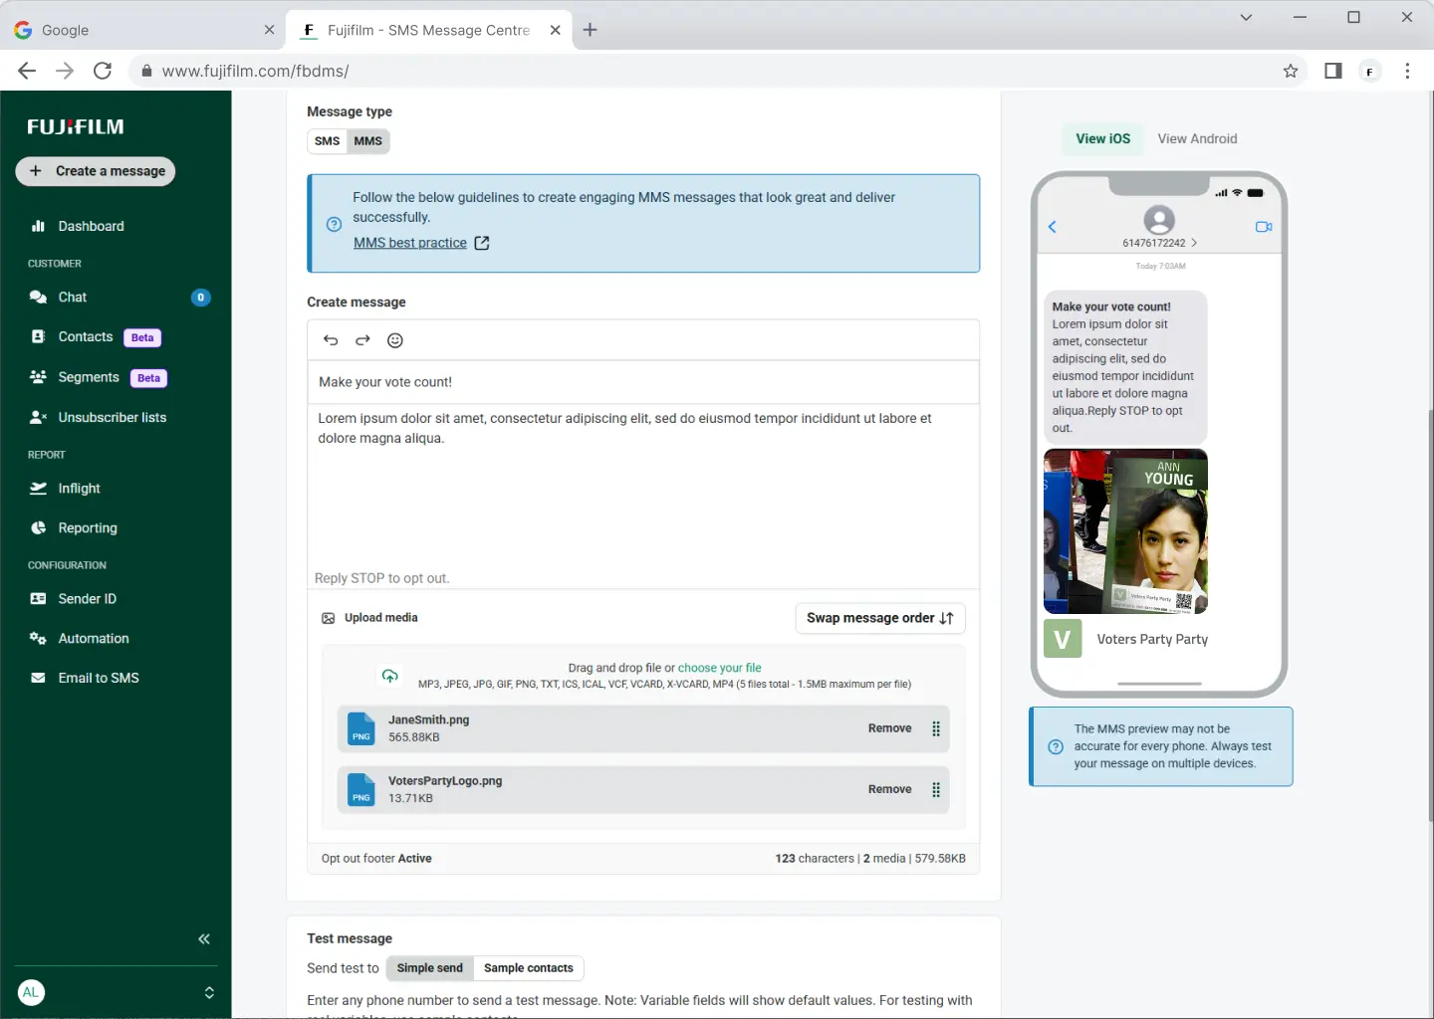Open the MMS best practice link
This screenshot has width=1434, height=1019.
pyautogui.click(x=410, y=243)
